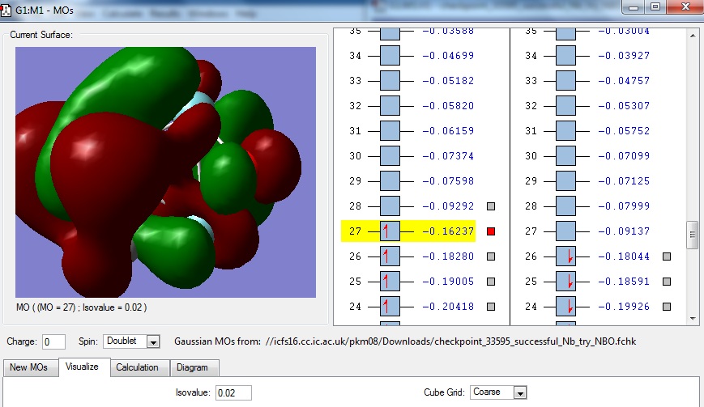Screen dimensions: 704x407
Task: Toggle surface marker for beta MO 24
Action: point(667,307)
